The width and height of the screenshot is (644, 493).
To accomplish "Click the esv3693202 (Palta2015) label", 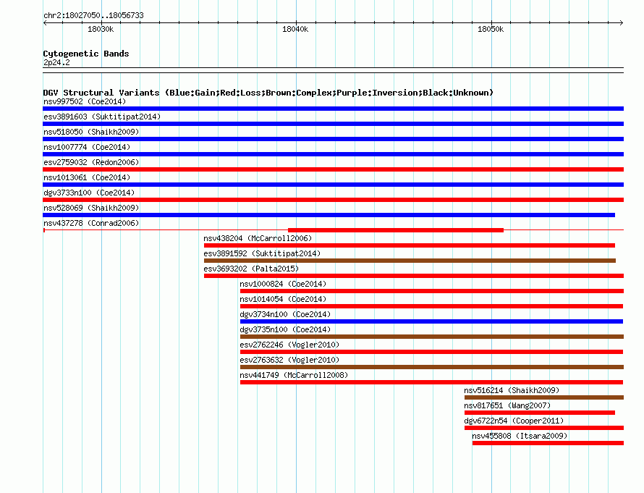I will pyautogui.click(x=251, y=269).
